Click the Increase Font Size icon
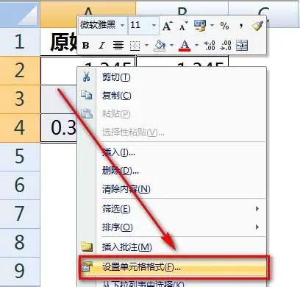 point(167,26)
